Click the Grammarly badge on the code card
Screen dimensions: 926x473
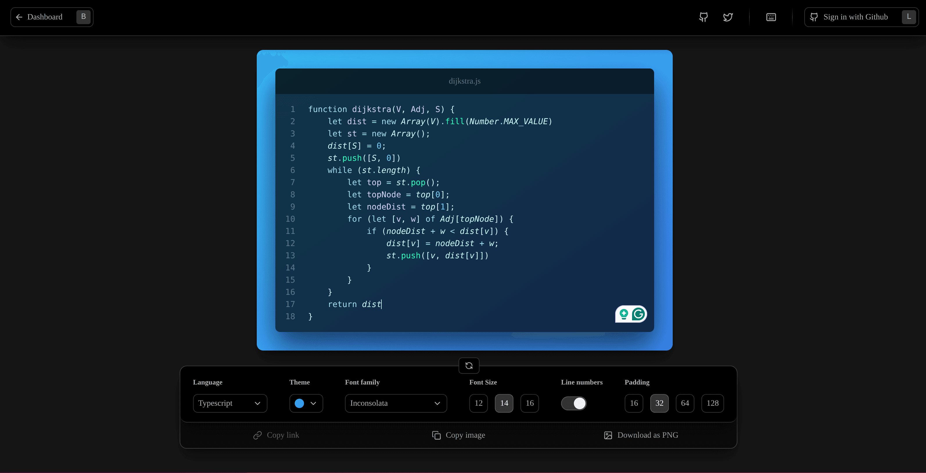631,314
